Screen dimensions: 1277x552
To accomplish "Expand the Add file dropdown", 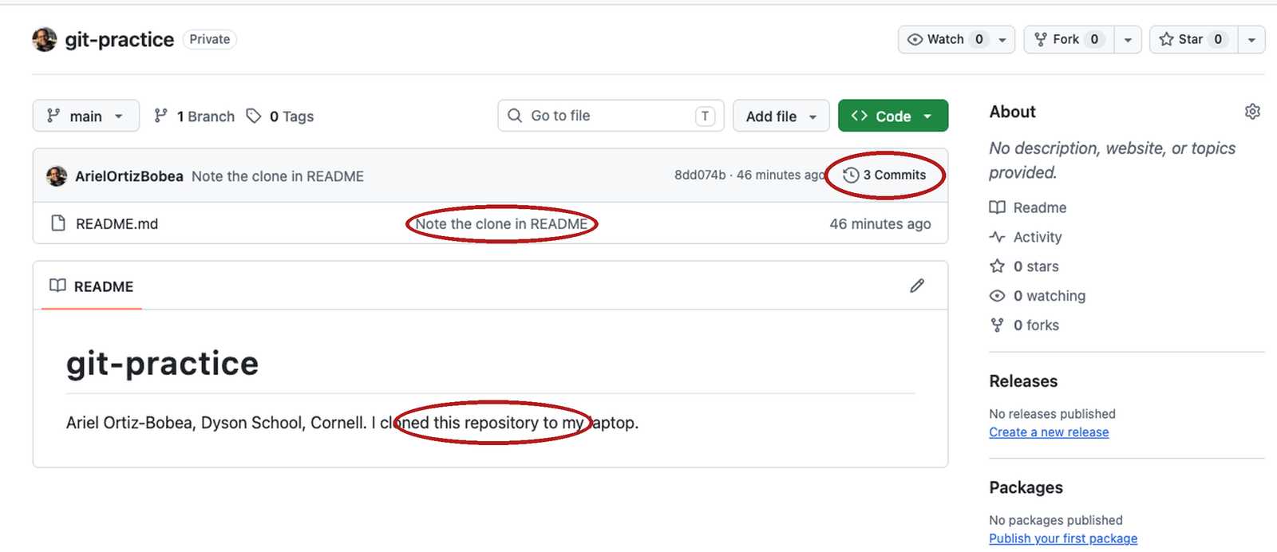I will [781, 116].
